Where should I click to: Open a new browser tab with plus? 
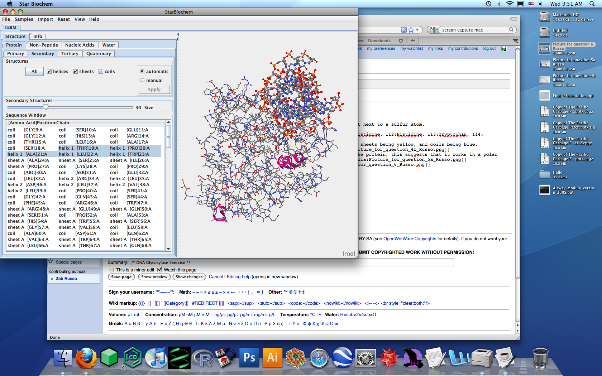tap(412, 41)
